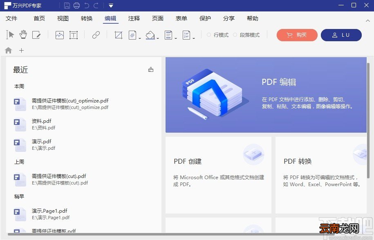374x240 pixels.
Task: Click the redo arrow icon
Action: pyautogui.click(x=96, y=5)
